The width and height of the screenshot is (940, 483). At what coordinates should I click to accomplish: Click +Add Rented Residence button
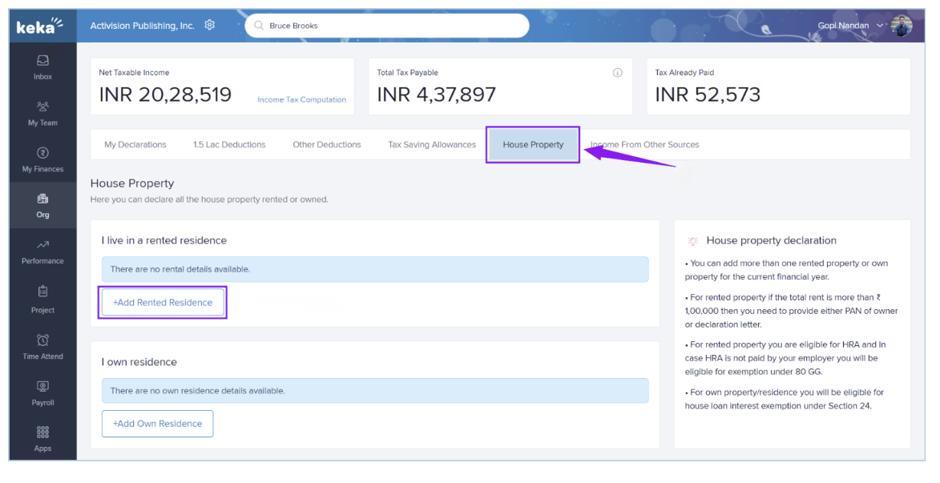(163, 303)
